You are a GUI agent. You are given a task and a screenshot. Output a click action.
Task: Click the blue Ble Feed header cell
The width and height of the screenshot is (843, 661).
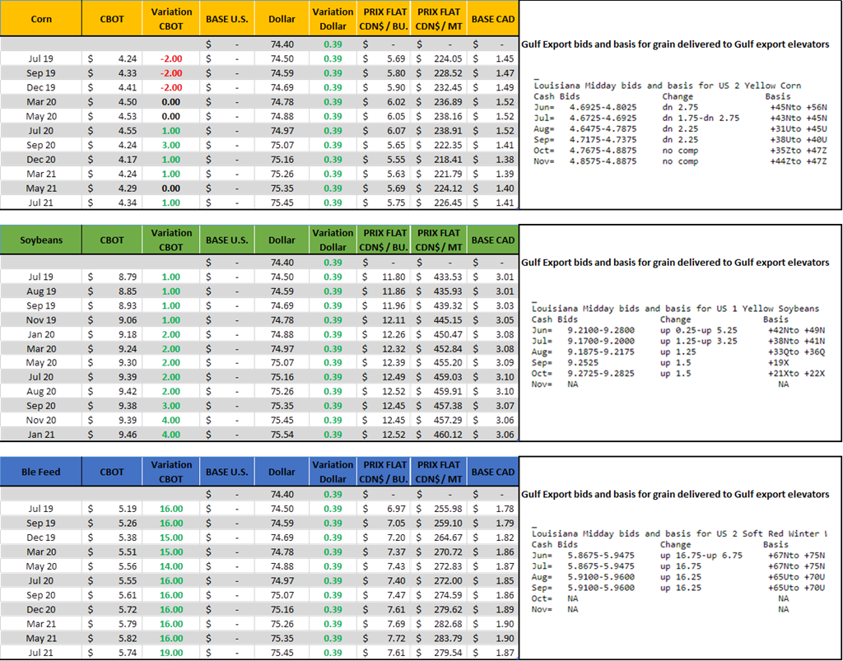[40, 472]
